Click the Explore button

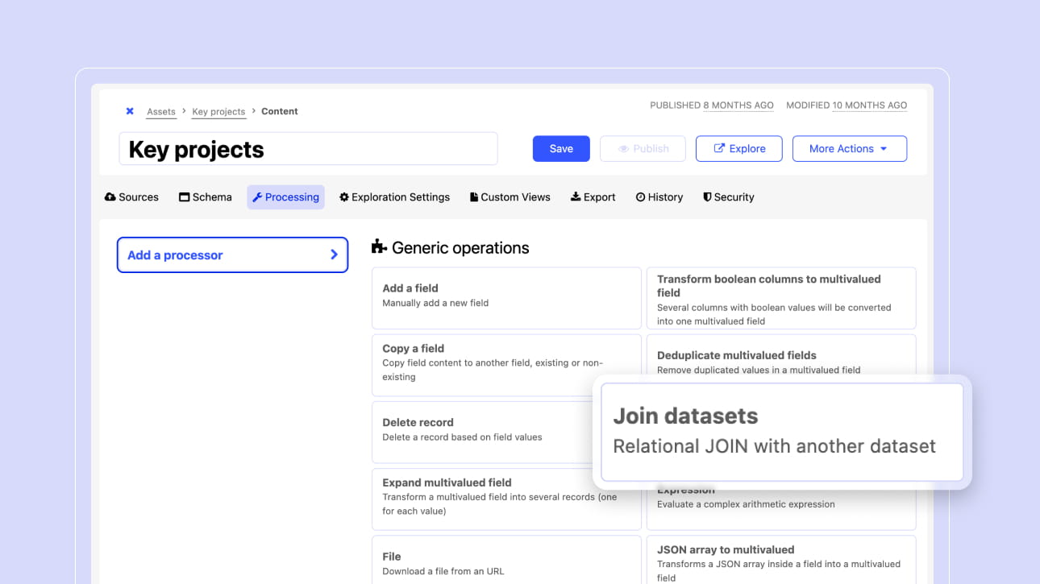click(x=738, y=149)
